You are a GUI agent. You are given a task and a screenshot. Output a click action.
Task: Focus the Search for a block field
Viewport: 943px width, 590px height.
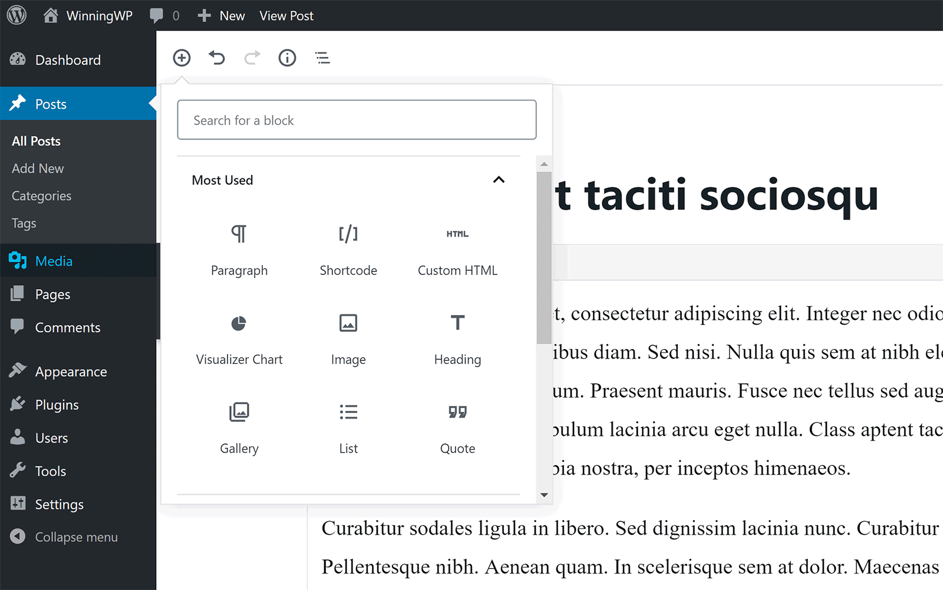[357, 120]
